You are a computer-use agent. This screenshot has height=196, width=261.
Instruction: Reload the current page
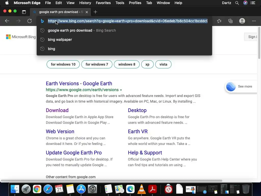pos(30,21)
